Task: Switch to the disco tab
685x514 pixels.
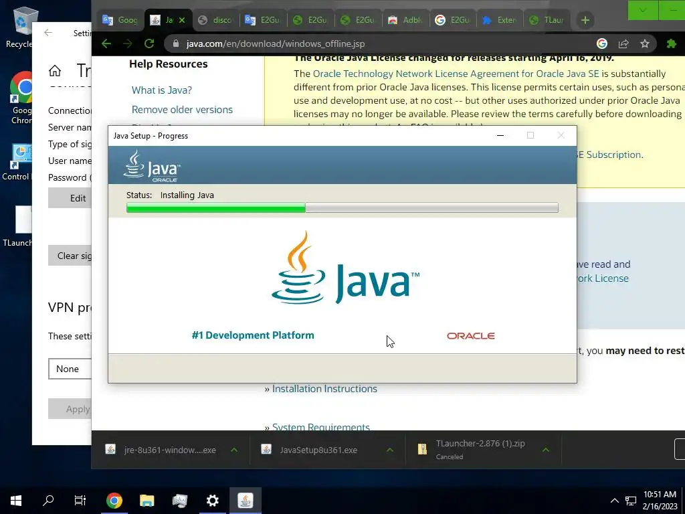Action: 216,20
